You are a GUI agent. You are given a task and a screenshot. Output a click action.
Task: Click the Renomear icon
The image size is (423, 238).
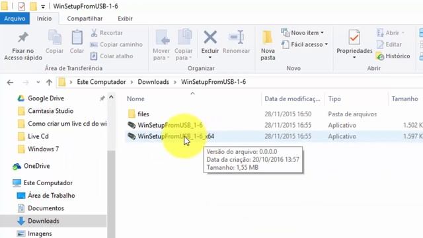(x=237, y=37)
